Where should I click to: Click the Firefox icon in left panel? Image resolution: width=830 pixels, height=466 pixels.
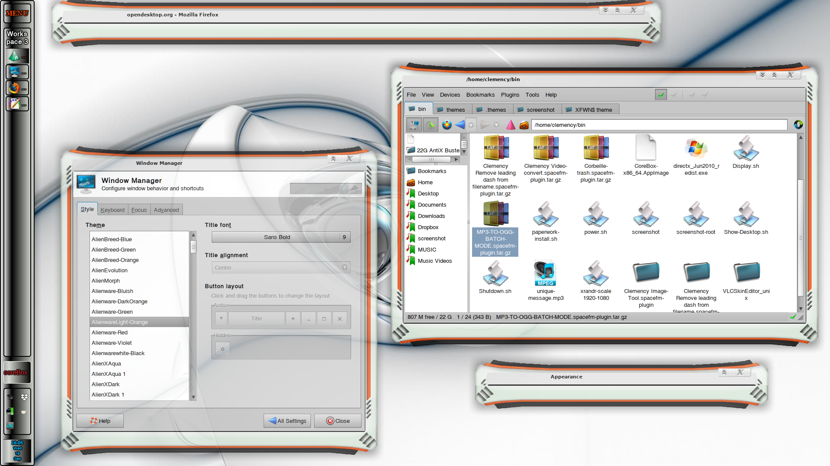tap(15, 88)
